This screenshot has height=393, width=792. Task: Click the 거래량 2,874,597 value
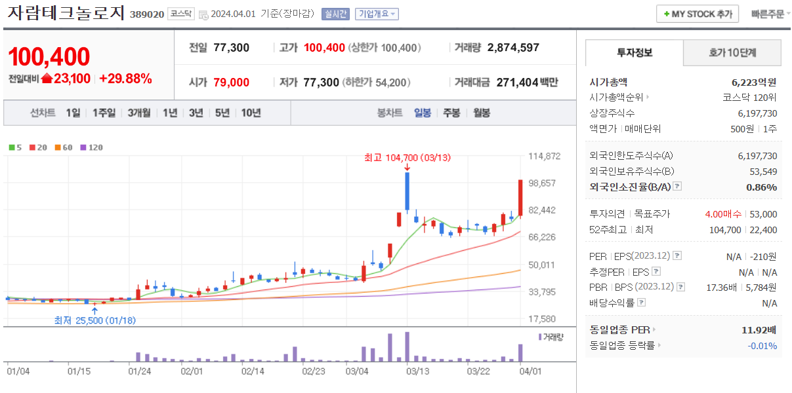click(514, 47)
